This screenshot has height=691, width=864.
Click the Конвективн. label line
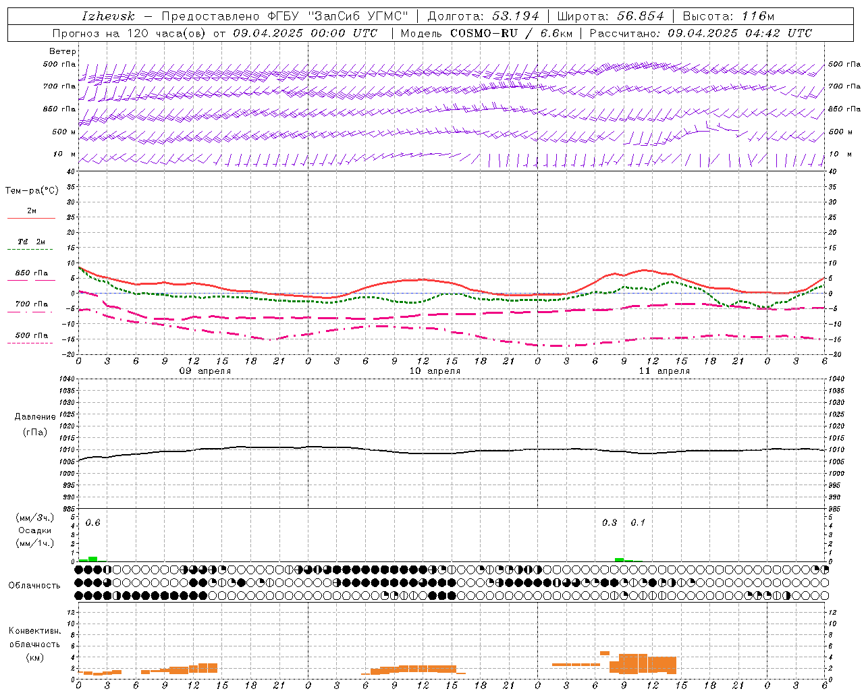tap(34, 631)
